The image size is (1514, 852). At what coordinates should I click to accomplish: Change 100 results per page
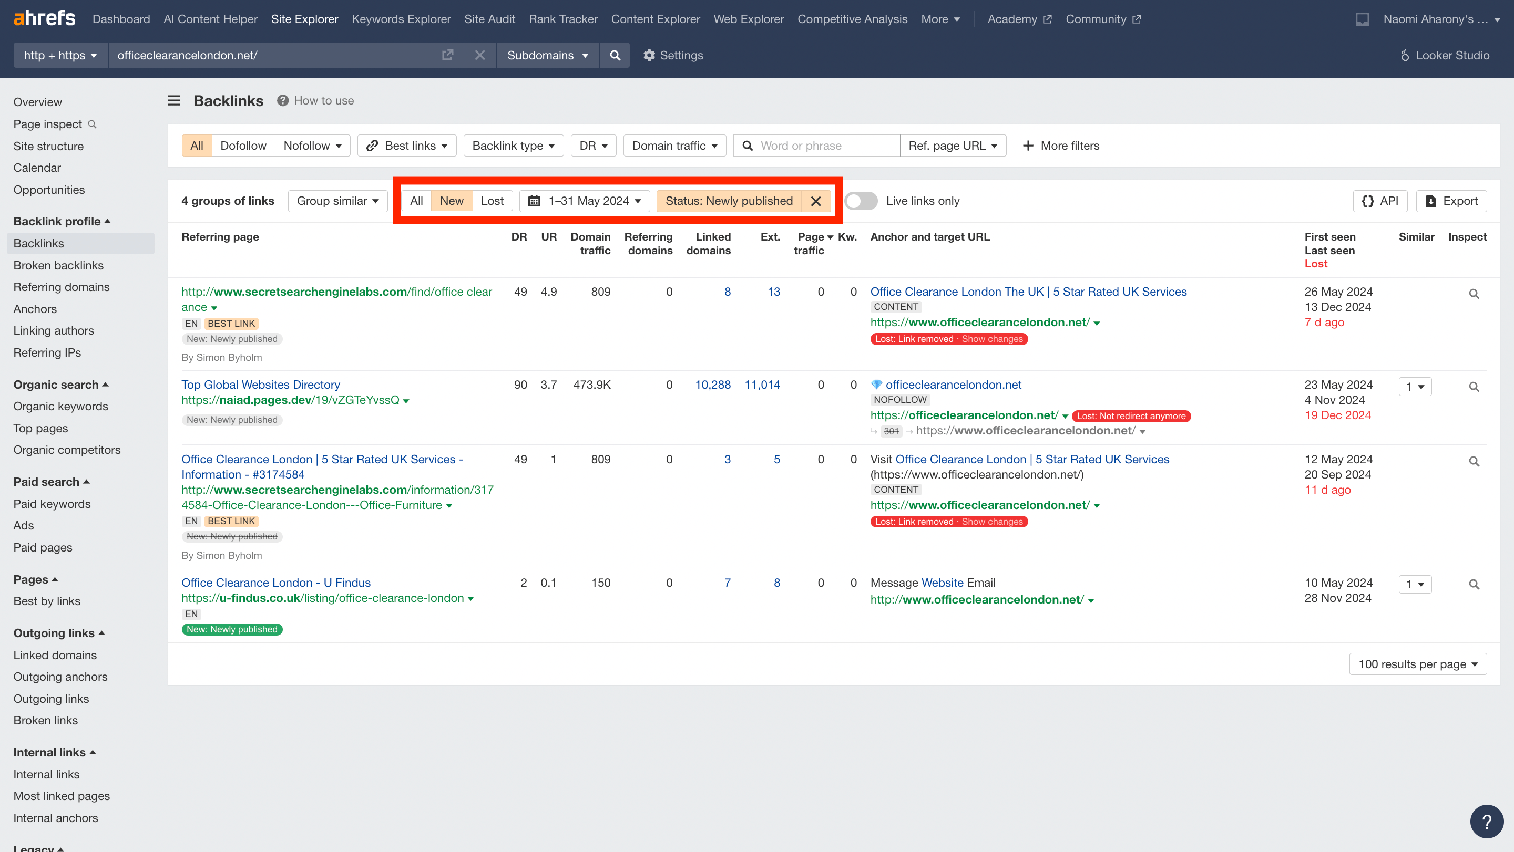tap(1418, 664)
